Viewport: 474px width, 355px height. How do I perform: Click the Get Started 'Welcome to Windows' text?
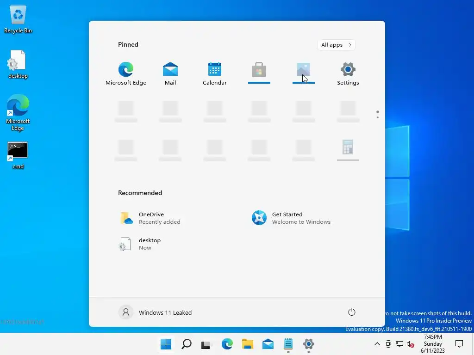click(x=301, y=222)
